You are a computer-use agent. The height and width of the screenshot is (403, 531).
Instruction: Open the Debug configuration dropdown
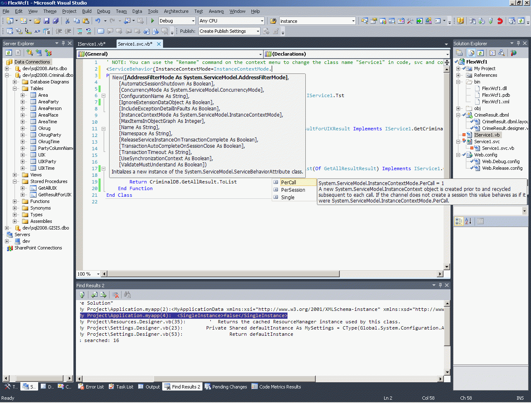(193, 21)
